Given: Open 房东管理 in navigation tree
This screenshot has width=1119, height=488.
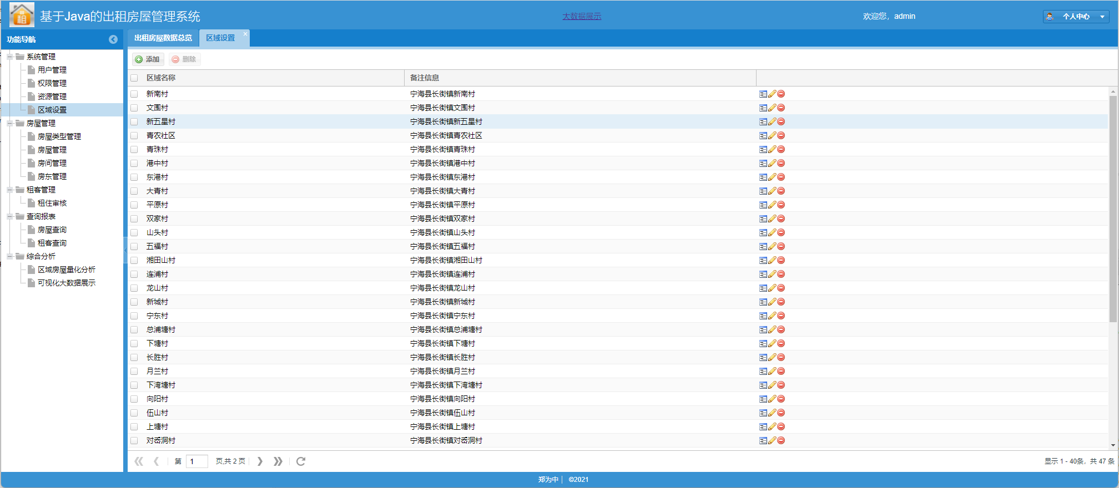Looking at the screenshot, I should 52,176.
